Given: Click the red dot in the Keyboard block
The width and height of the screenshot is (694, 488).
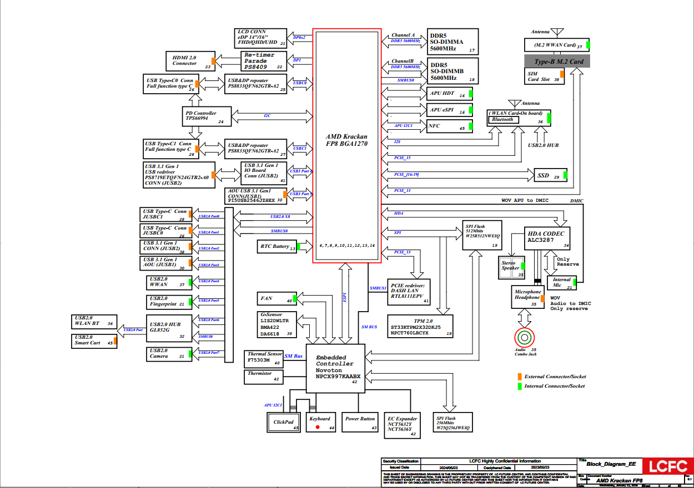Looking at the screenshot, I should point(318,428).
